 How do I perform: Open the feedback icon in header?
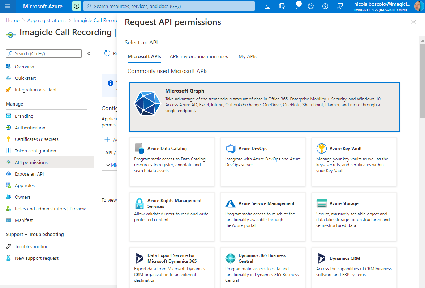pyautogui.click(x=340, y=6)
